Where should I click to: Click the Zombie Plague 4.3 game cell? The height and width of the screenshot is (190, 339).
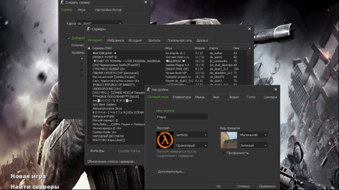177,65
